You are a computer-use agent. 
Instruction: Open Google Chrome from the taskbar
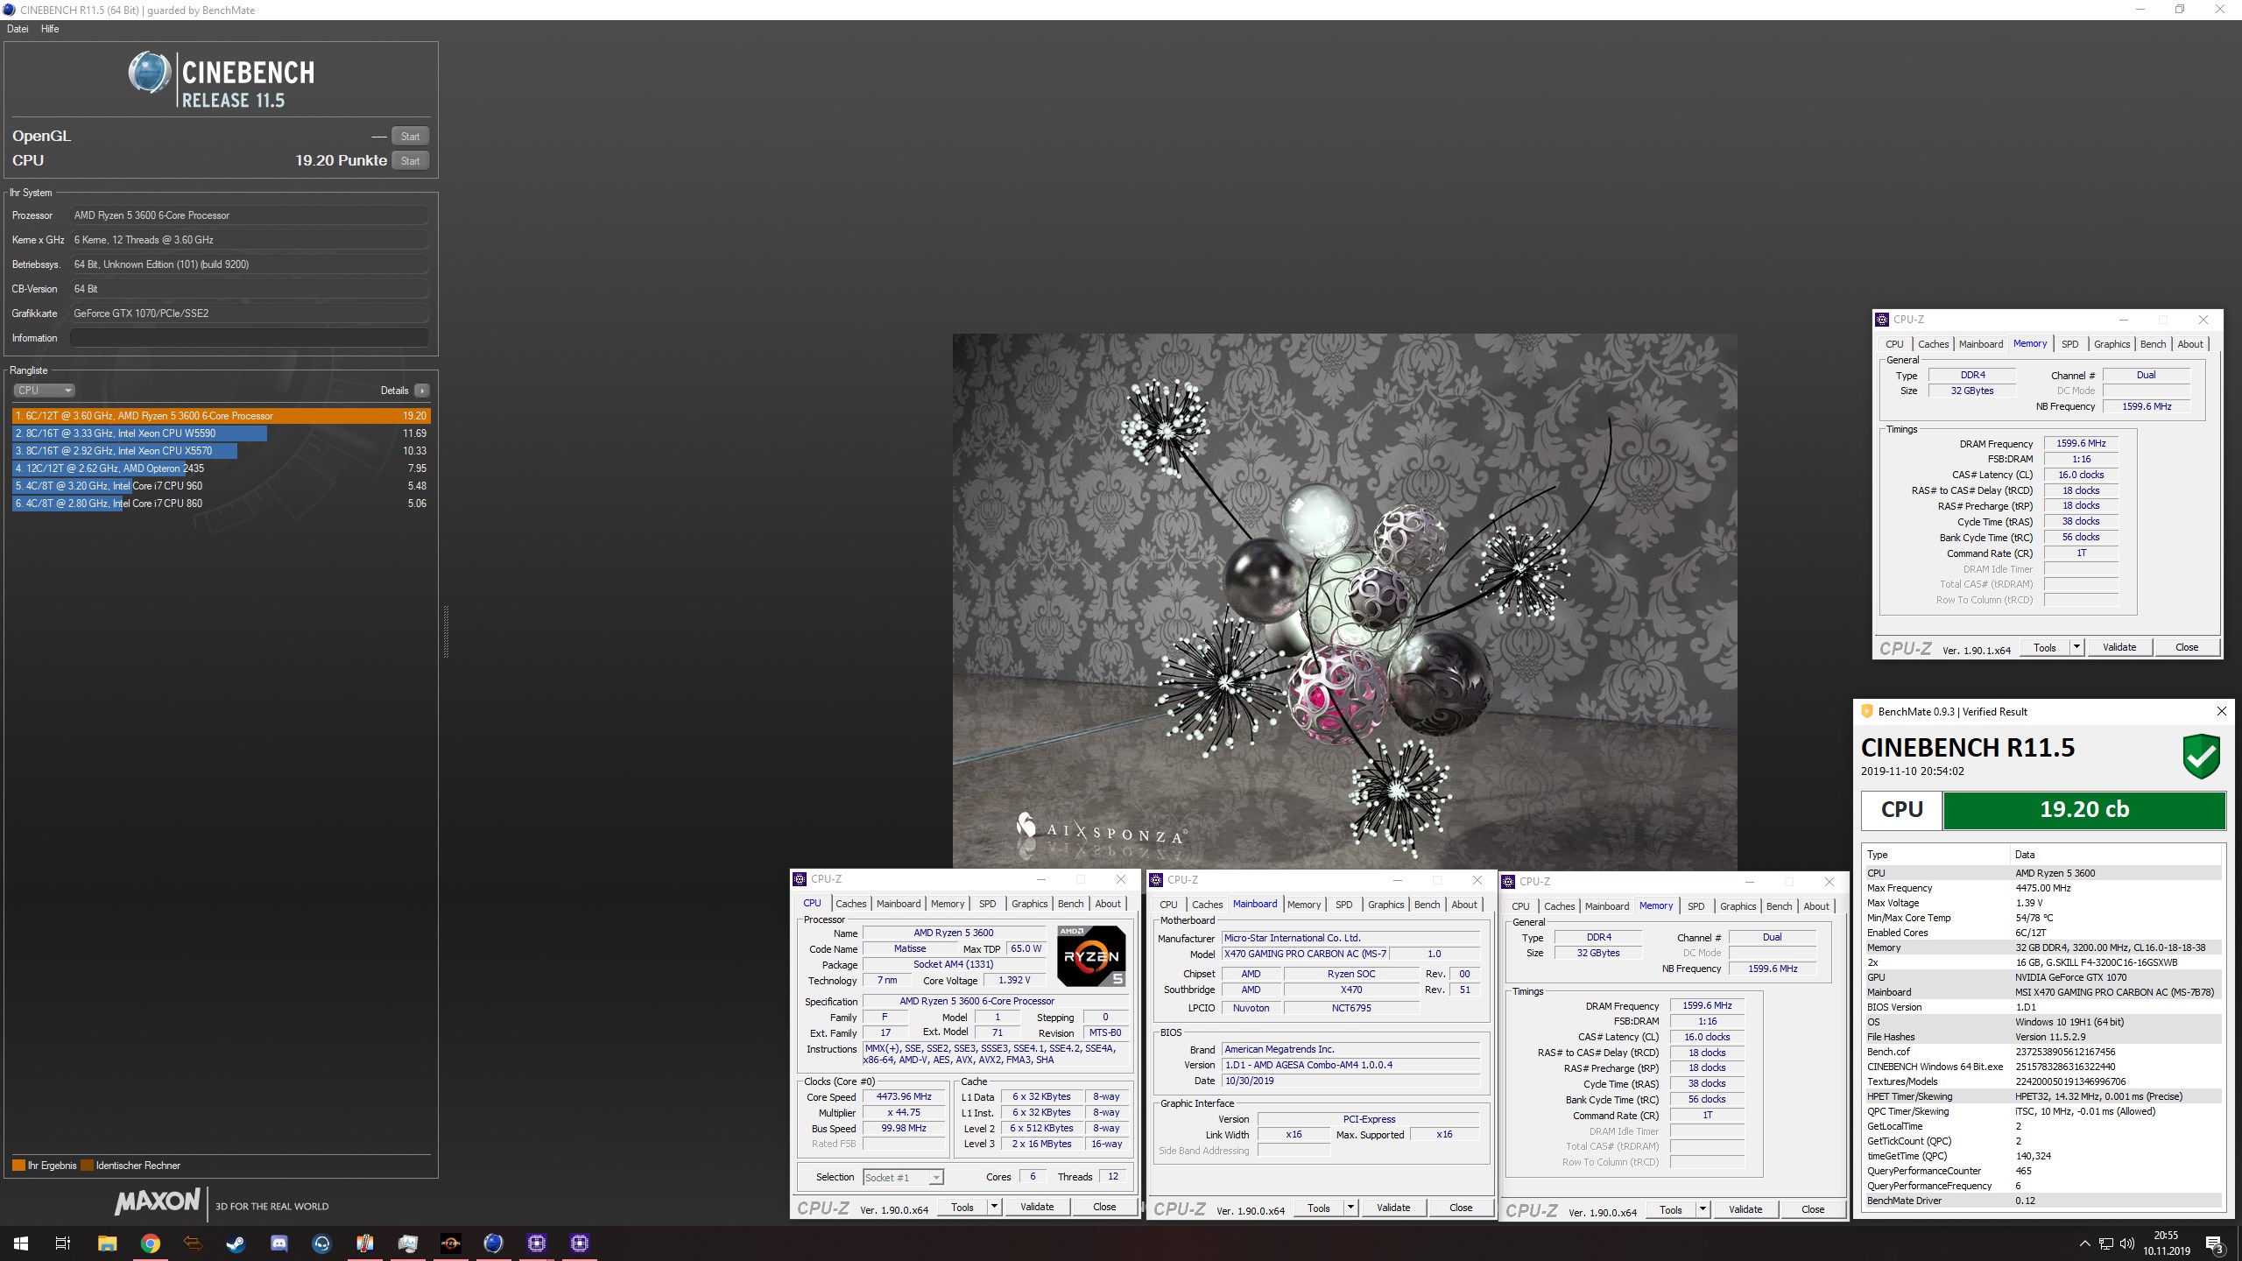pos(150,1243)
